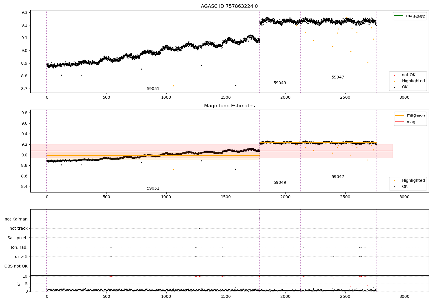The image size is (433, 303).
Task: Click the orange mag OBSID legend line
Action: coord(400,115)
